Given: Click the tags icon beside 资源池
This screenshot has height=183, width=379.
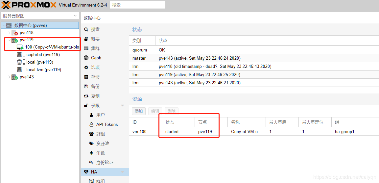Looking at the screenshot, I should 91,143.
